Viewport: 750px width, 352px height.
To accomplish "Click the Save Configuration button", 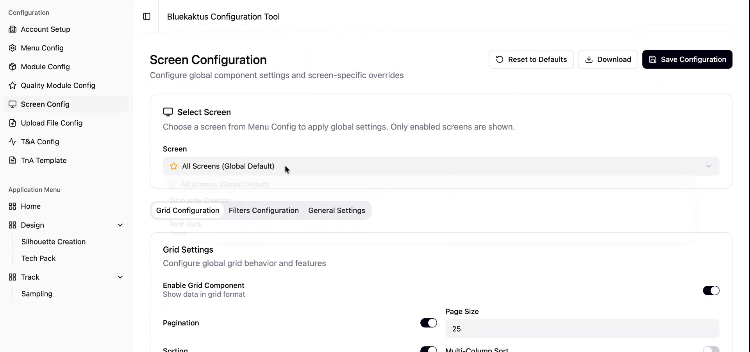I will (x=687, y=59).
